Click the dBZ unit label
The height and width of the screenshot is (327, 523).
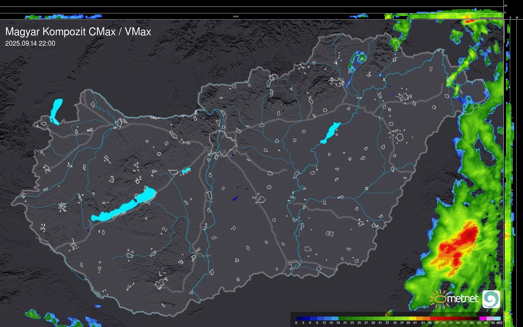[499, 323]
